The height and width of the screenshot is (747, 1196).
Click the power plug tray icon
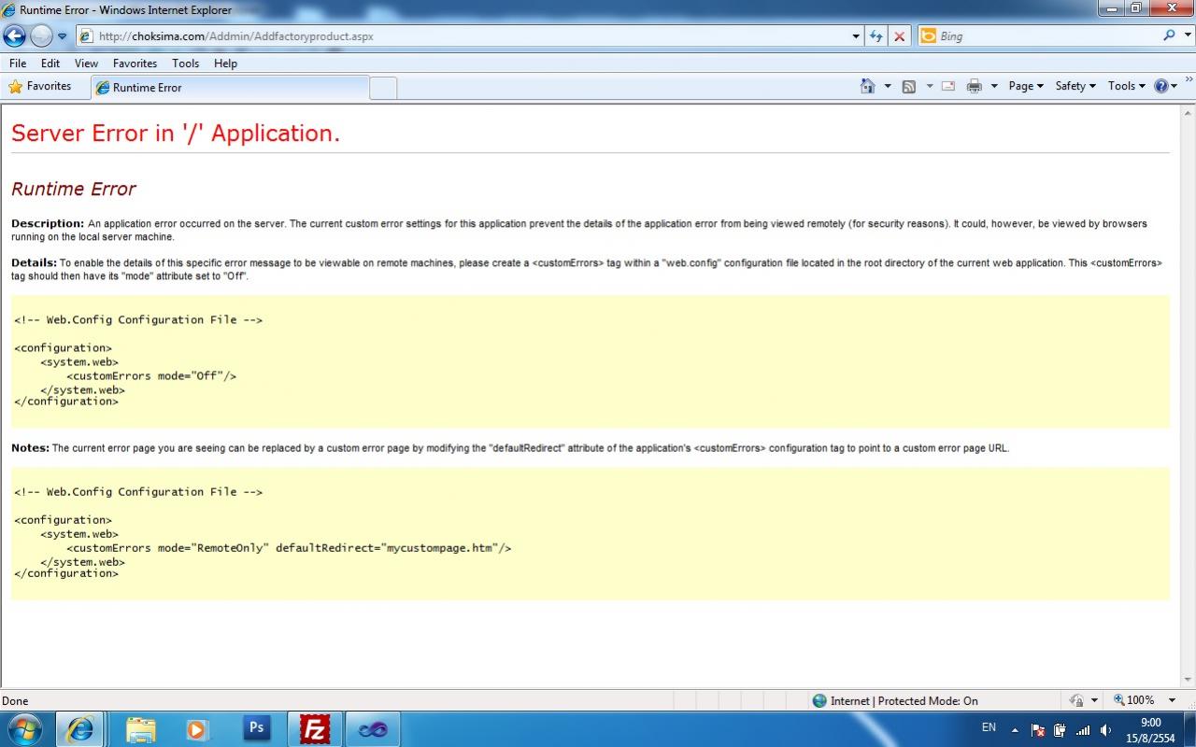pyautogui.click(x=1061, y=730)
